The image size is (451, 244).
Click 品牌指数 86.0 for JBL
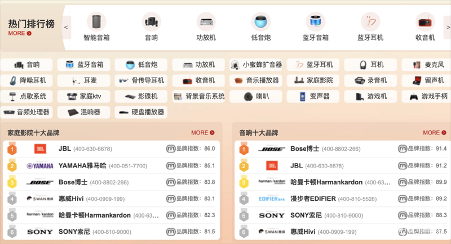(191, 148)
